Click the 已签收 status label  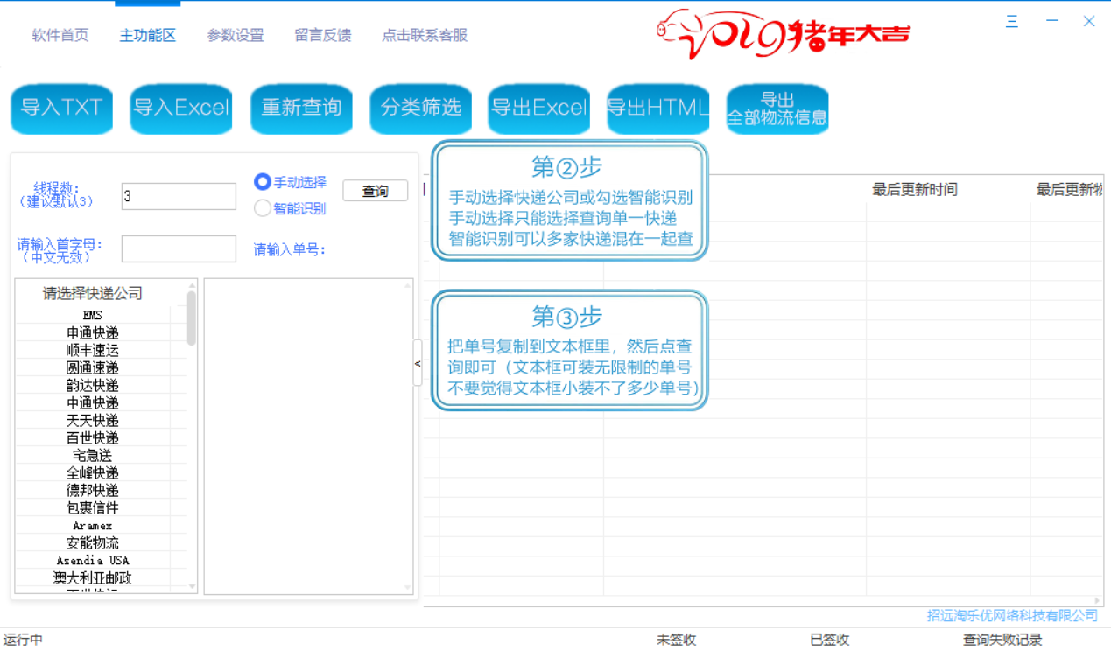(x=829, y=640)
